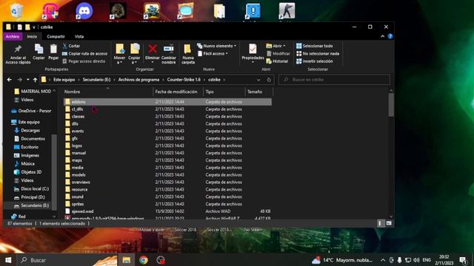474x266 pixels.
Task: Go up one folder level arrow
Action: click(35, 80)
